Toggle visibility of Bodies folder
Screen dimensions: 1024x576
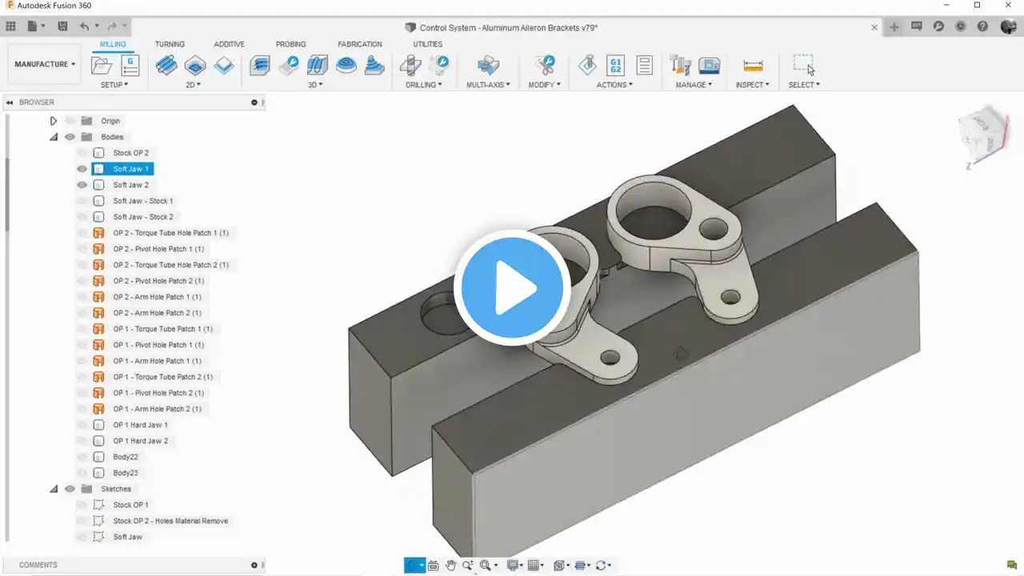click(x=70, y=137)
